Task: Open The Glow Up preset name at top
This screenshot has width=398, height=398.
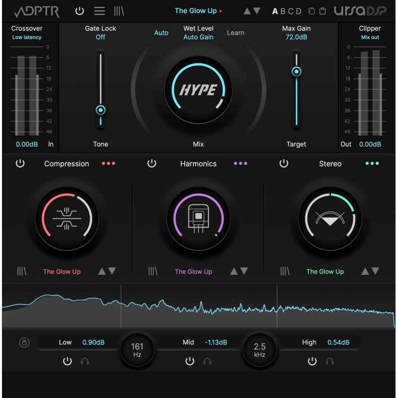Action: tap(196, 11)
